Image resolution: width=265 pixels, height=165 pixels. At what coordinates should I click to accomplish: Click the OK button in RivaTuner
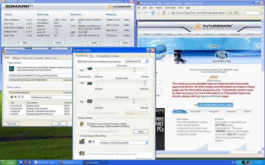(59, 123)
